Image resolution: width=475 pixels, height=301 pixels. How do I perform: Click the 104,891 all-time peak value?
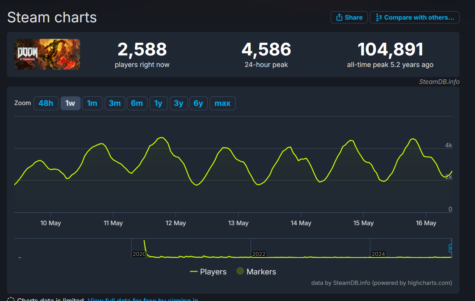[390, 49]
